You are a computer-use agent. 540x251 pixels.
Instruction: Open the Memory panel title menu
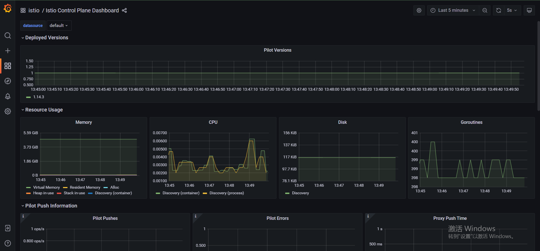[84, 122]
